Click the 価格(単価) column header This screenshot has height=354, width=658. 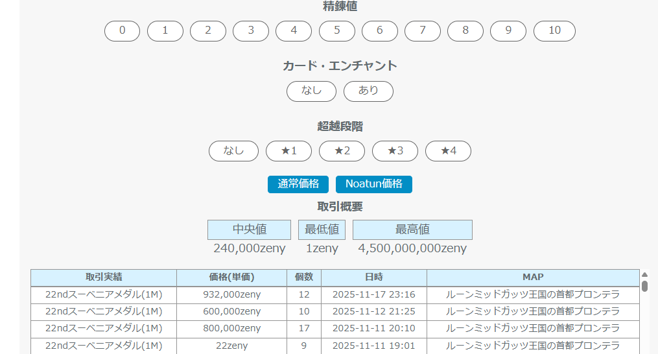coord(231,277)
